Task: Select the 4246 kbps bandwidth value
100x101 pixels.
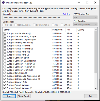Action: point(57,79)
